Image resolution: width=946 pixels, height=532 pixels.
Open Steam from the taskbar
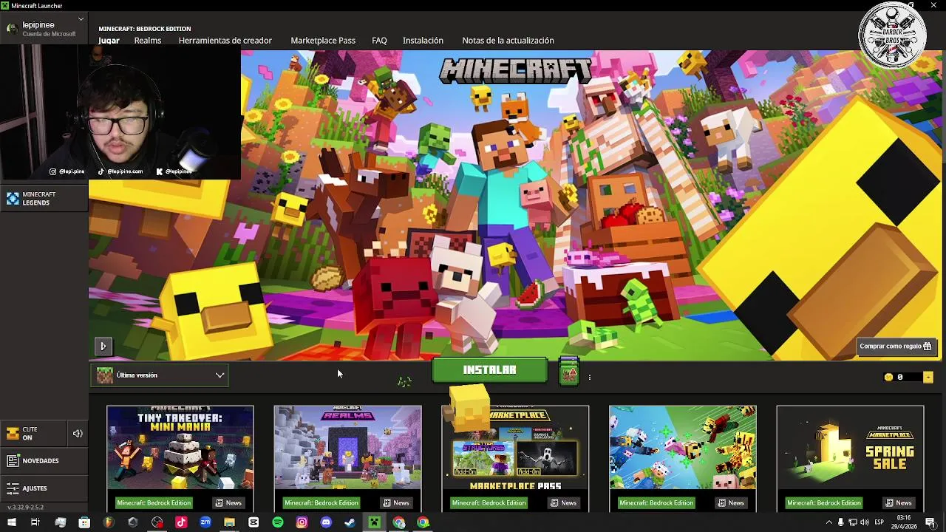click(350, 522)
